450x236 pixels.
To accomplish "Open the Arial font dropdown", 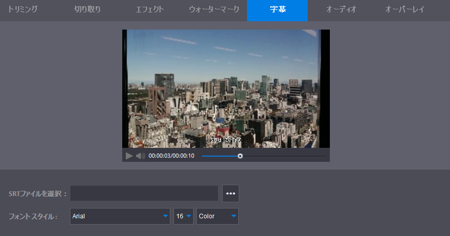I will click(120, 216).
